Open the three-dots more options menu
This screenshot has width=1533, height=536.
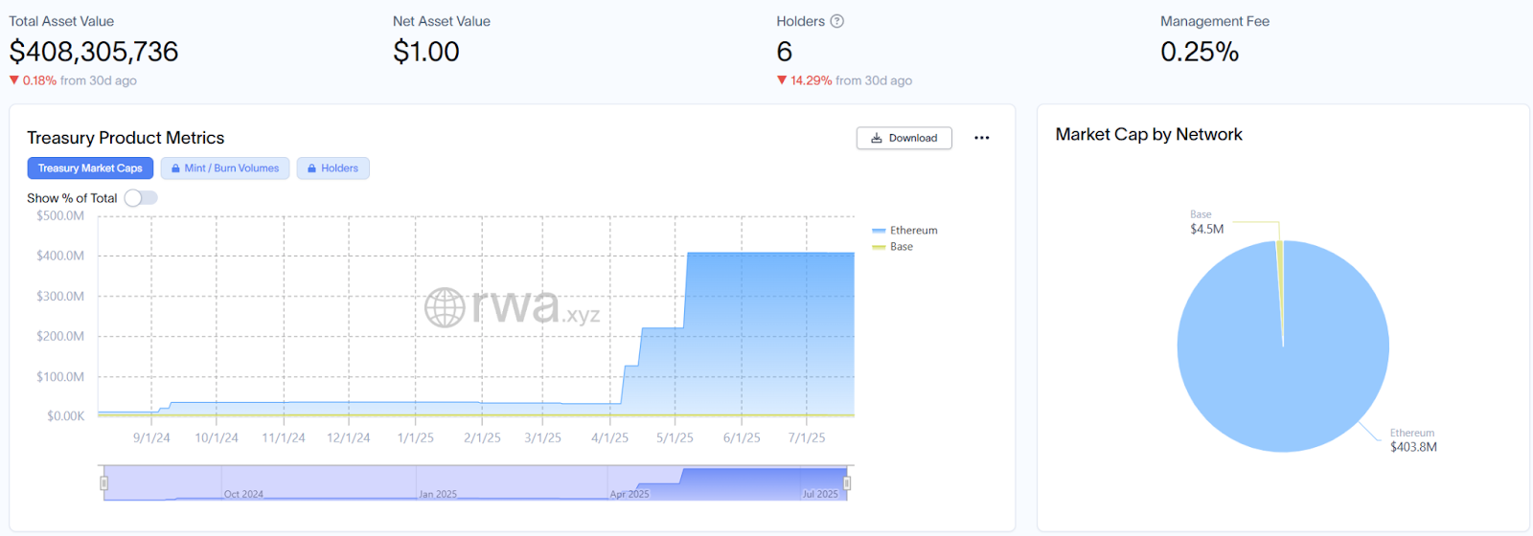pyautogui.click(x=981, y=138)
